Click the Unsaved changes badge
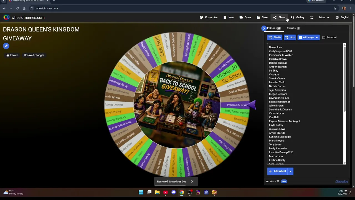Image resolution: width=355 pixels, height=200 pixels. click(34, 55)
